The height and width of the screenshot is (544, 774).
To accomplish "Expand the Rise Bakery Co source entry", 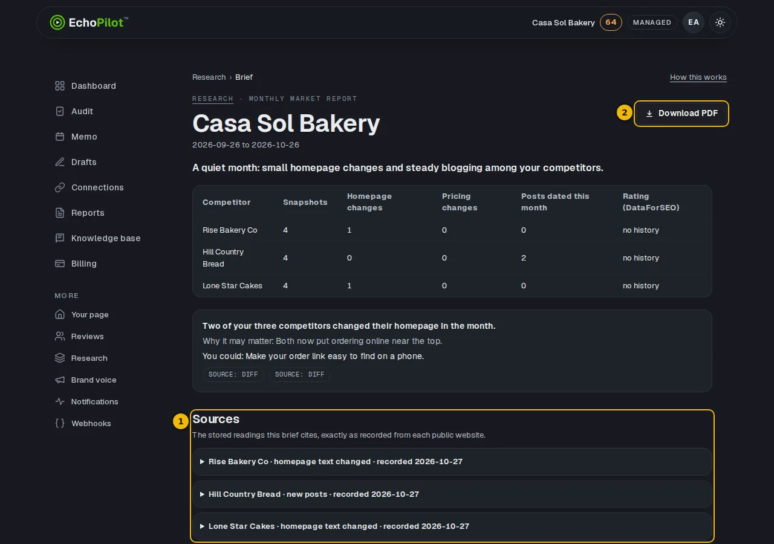I will [452, 462].
